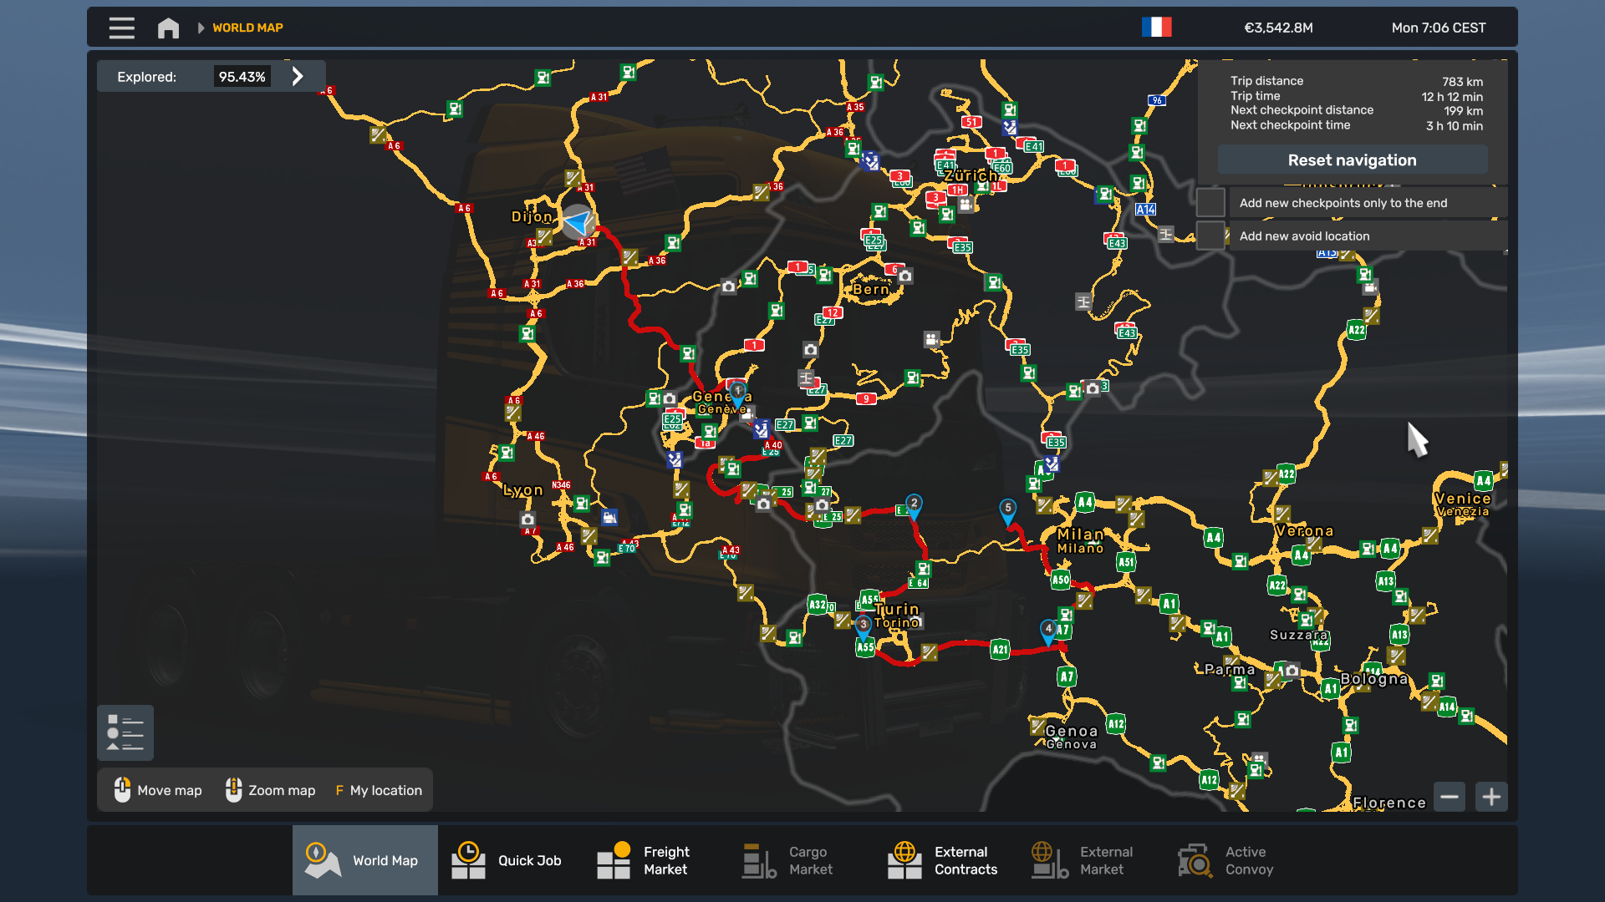The height and width of the screenshot is (902, 1605).
Task: Click the breadcrumb chevron before WORLD MAP
Action: 201,28
